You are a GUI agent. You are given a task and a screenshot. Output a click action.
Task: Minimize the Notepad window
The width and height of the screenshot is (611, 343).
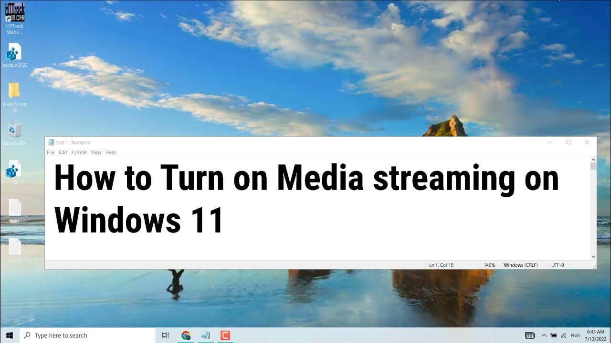(550, 142)
